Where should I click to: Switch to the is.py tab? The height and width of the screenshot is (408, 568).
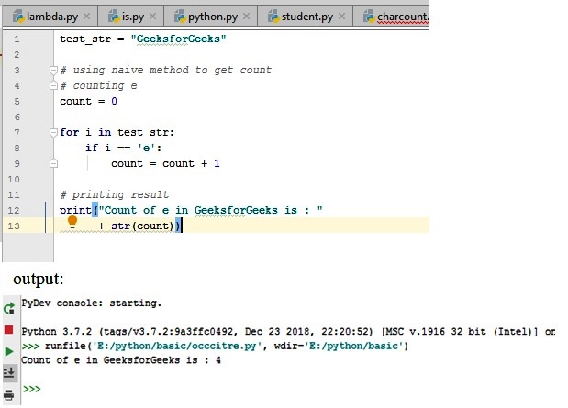pyautogui.click(x=132, y=17)
